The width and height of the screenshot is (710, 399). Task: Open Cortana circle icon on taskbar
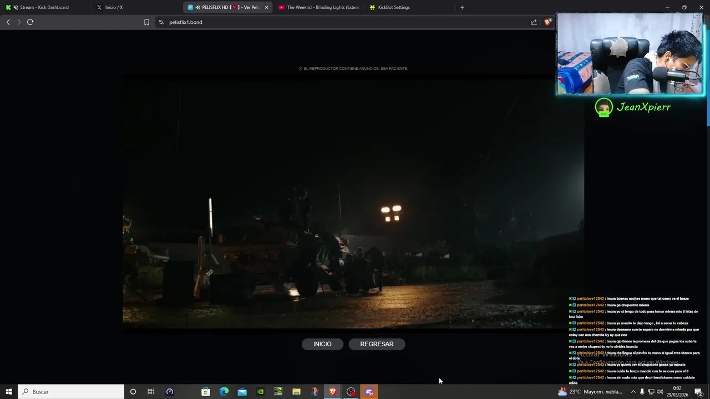pos(133,392)
